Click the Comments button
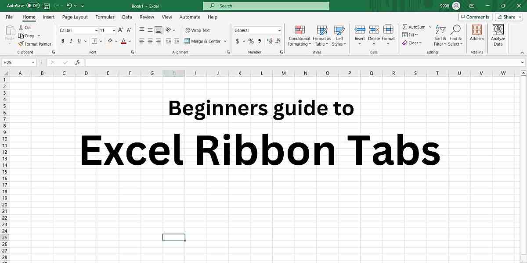Viewport: 527px width, 263px height. tap(475, 17)
